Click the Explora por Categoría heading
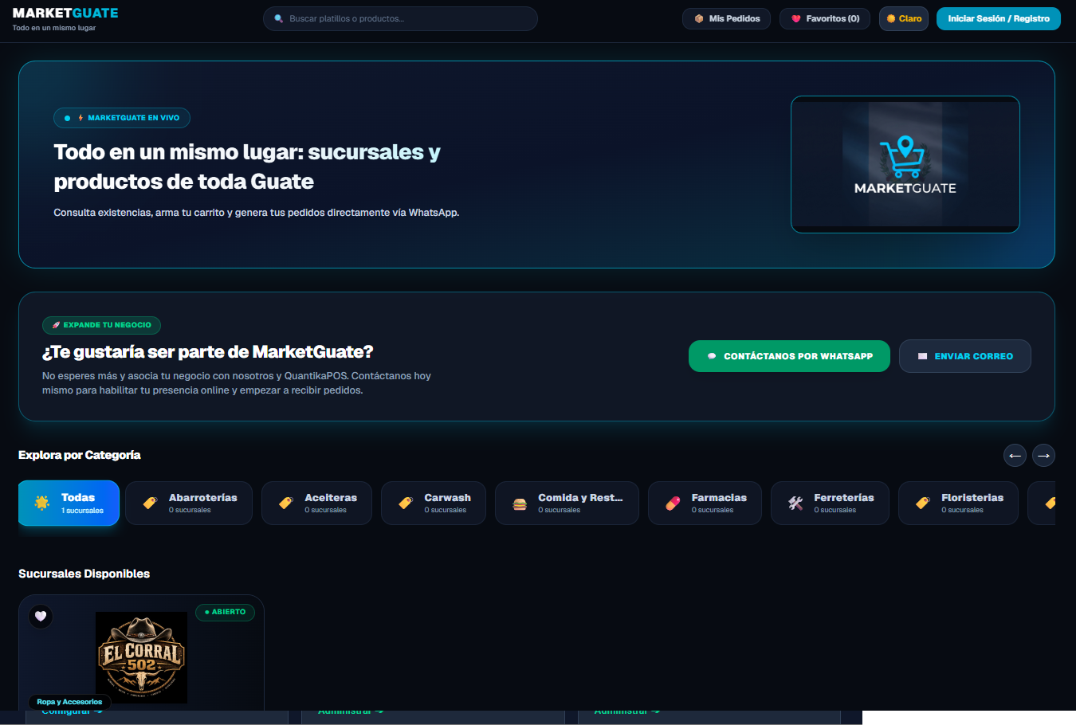The height and width of the screenshot is (725, 1076). 80,455
